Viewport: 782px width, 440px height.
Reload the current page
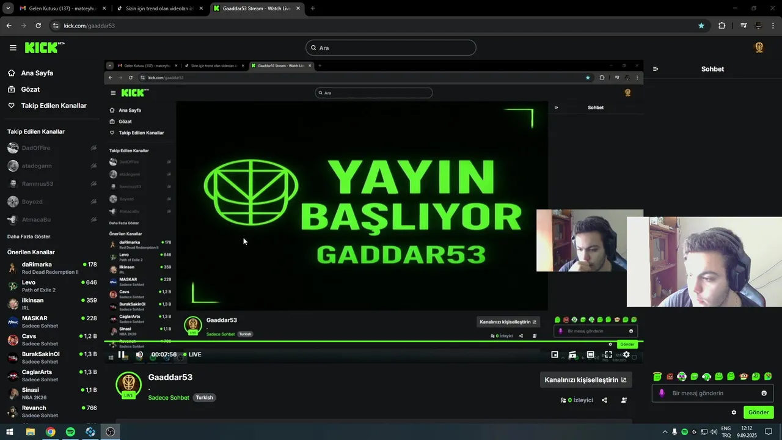(38, 26)
